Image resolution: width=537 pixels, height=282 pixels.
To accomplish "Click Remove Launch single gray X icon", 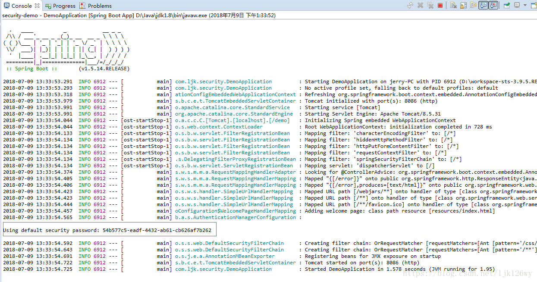I will tap(420, 6).
